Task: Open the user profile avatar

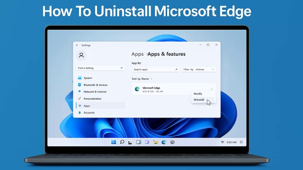Action: (x=81, y=55)
